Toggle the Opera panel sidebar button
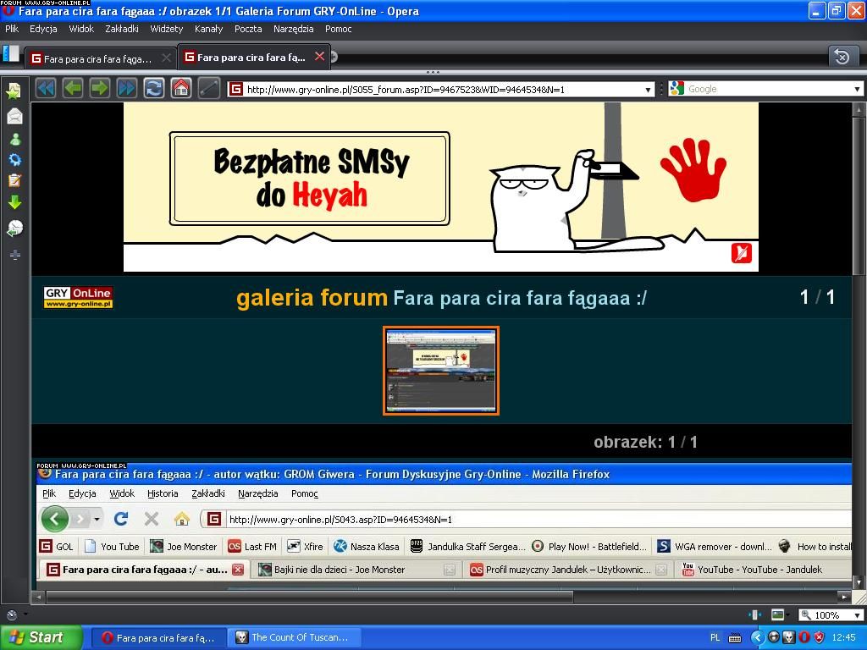Viewport: 867px width, 650px height. coord(10,54)
